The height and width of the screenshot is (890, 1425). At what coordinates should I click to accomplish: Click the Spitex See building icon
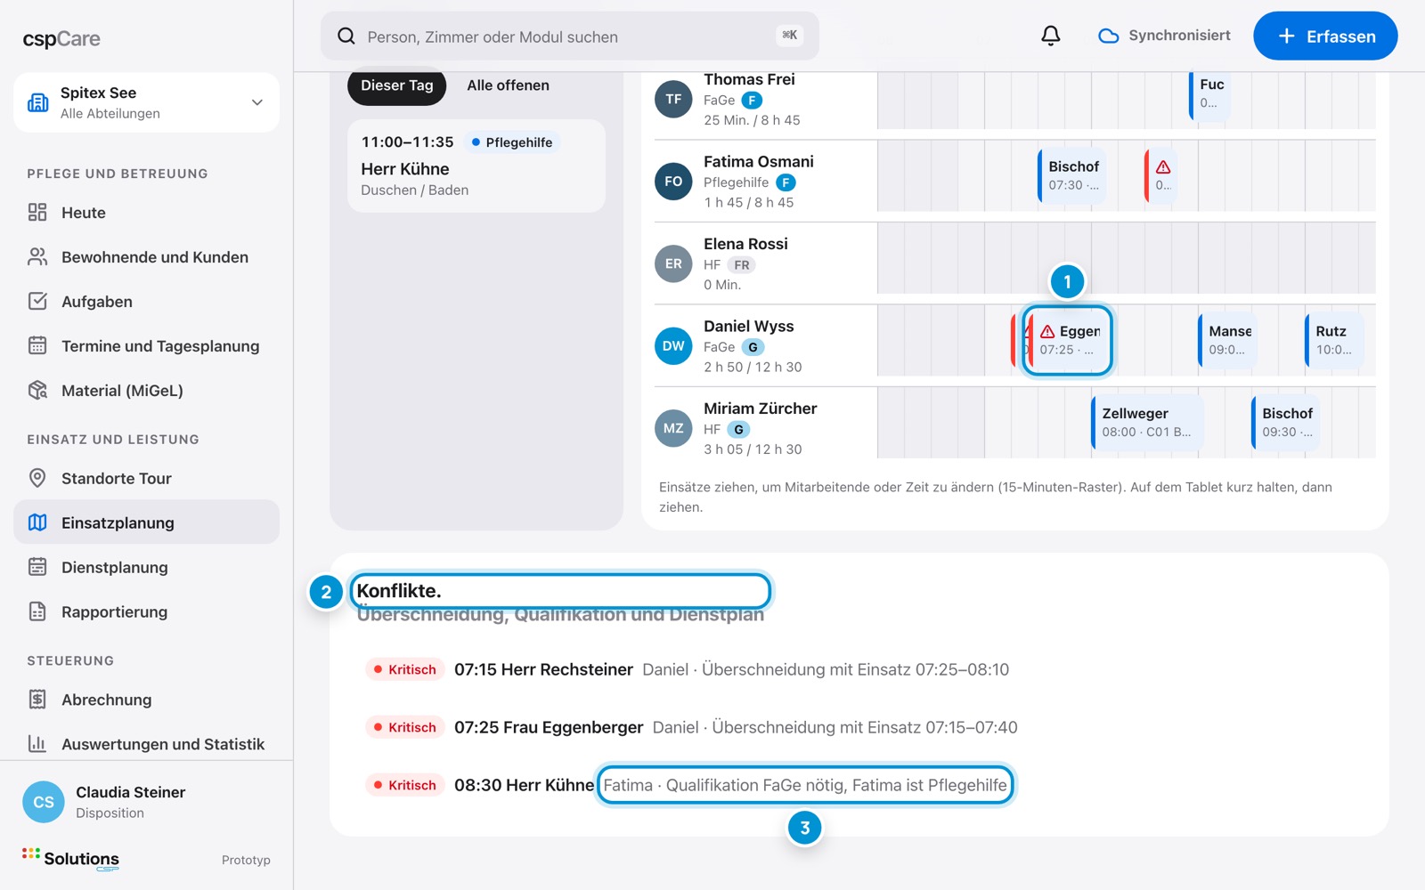[x=38, y=102]
